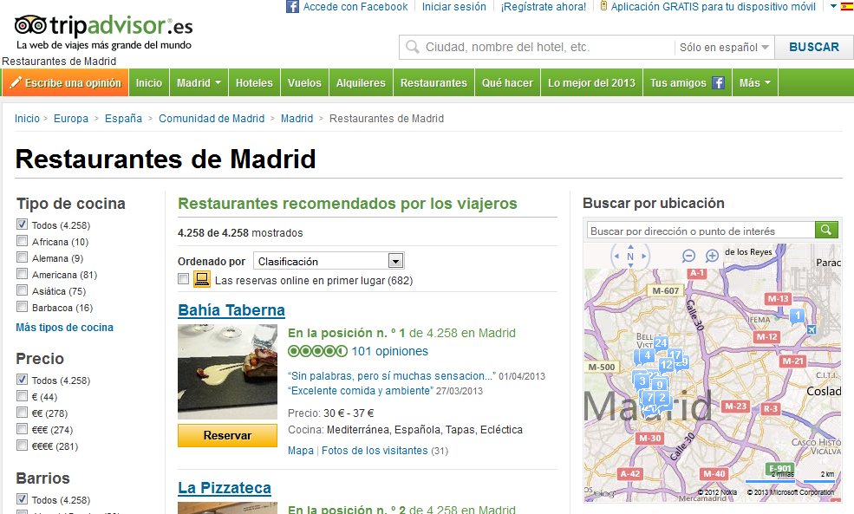The width and height of the screenshot is (854, 514).
Task: Open the Restaurantes tab
Action: click(434, 82)
